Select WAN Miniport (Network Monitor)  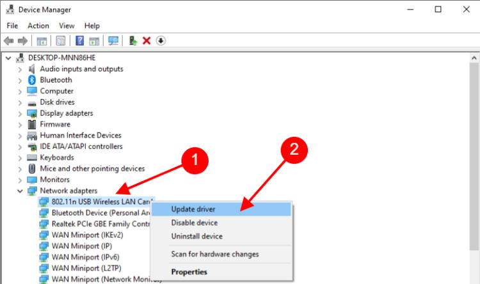(106, 279)
